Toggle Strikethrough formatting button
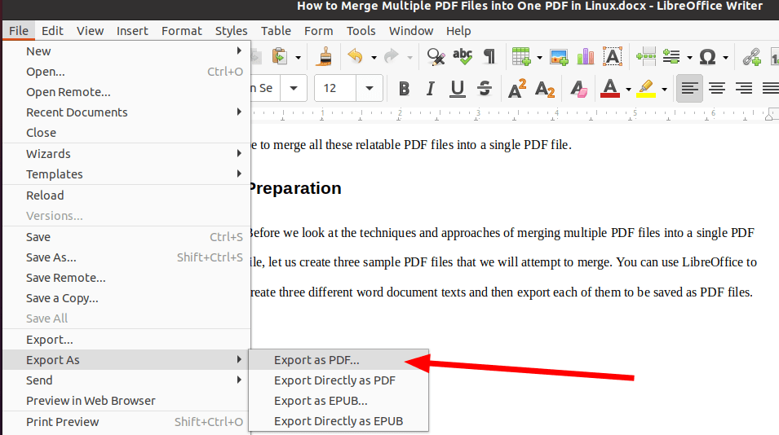This screenshot has width=779, height=435. (x=485, y=89)
